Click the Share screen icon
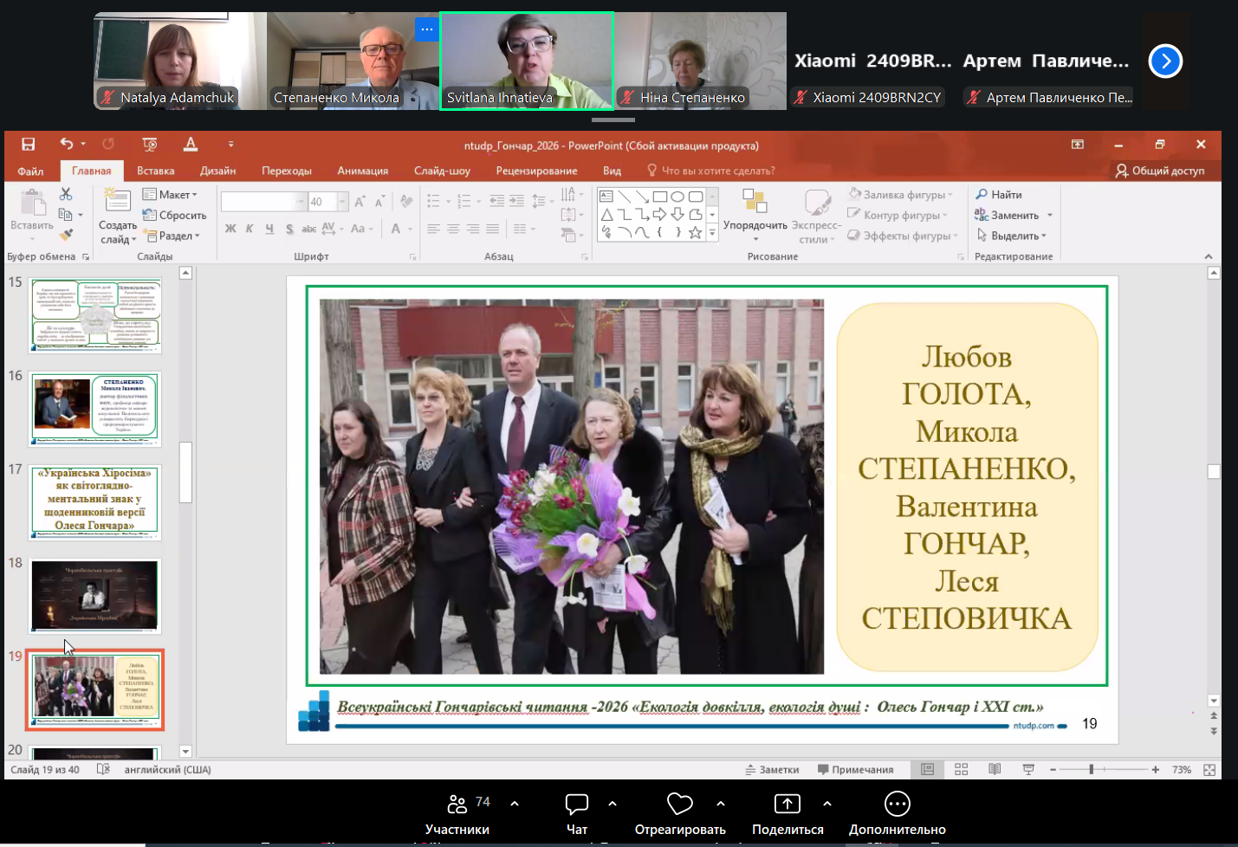This screenshot has width=1238, height=847. (x=787, y=805)
